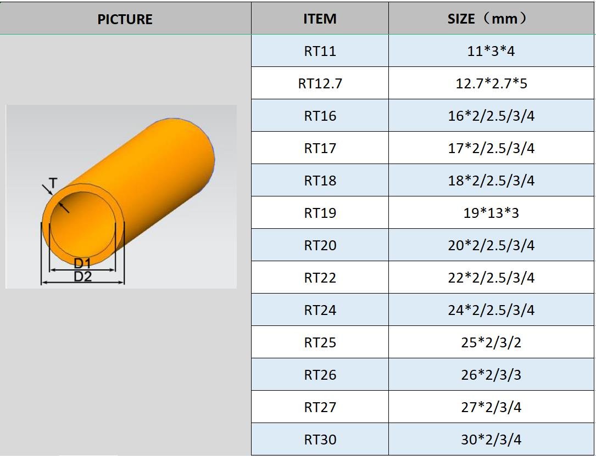This screenshot has width=596, height=456.
Task: Click the RT19 item cell
Action: pyautogui.click(x=320, y=213)
